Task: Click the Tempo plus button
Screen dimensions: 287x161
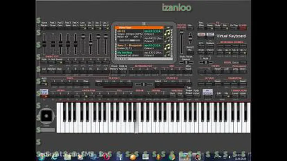Action: pos(209,72)
